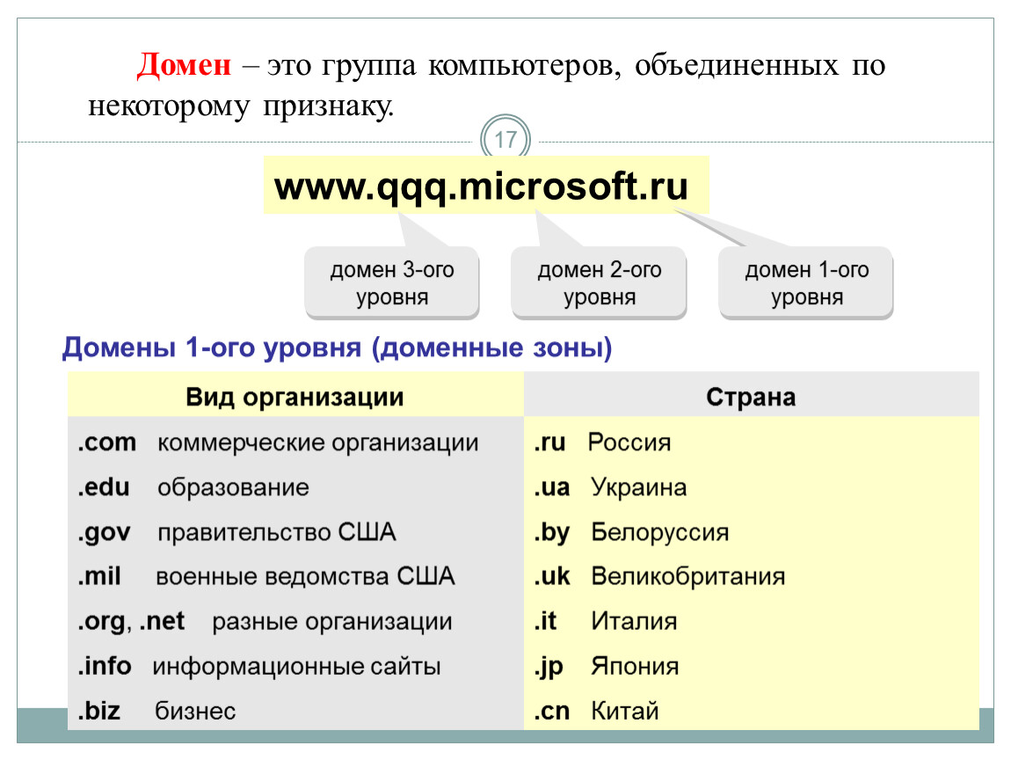Click heading "Домены 1-ого уровня (доменные зоны)"
1011x760 pixels.
tap(337, 347)
